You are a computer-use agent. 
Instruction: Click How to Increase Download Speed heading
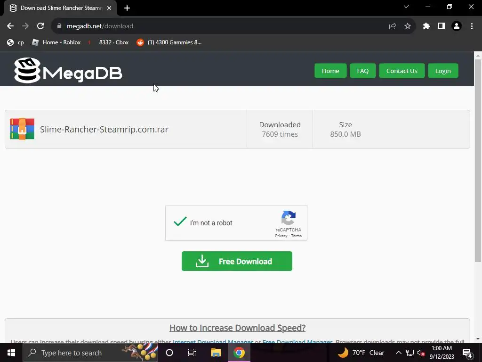pyautogui.click(x=237, y=328)
